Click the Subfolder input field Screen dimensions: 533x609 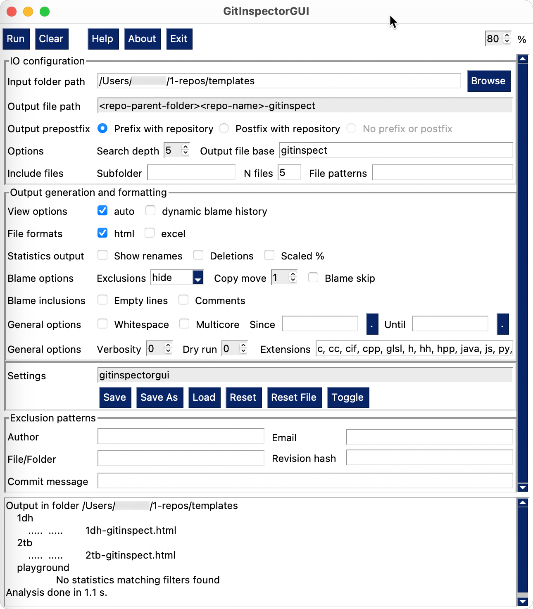pos(191,173)
